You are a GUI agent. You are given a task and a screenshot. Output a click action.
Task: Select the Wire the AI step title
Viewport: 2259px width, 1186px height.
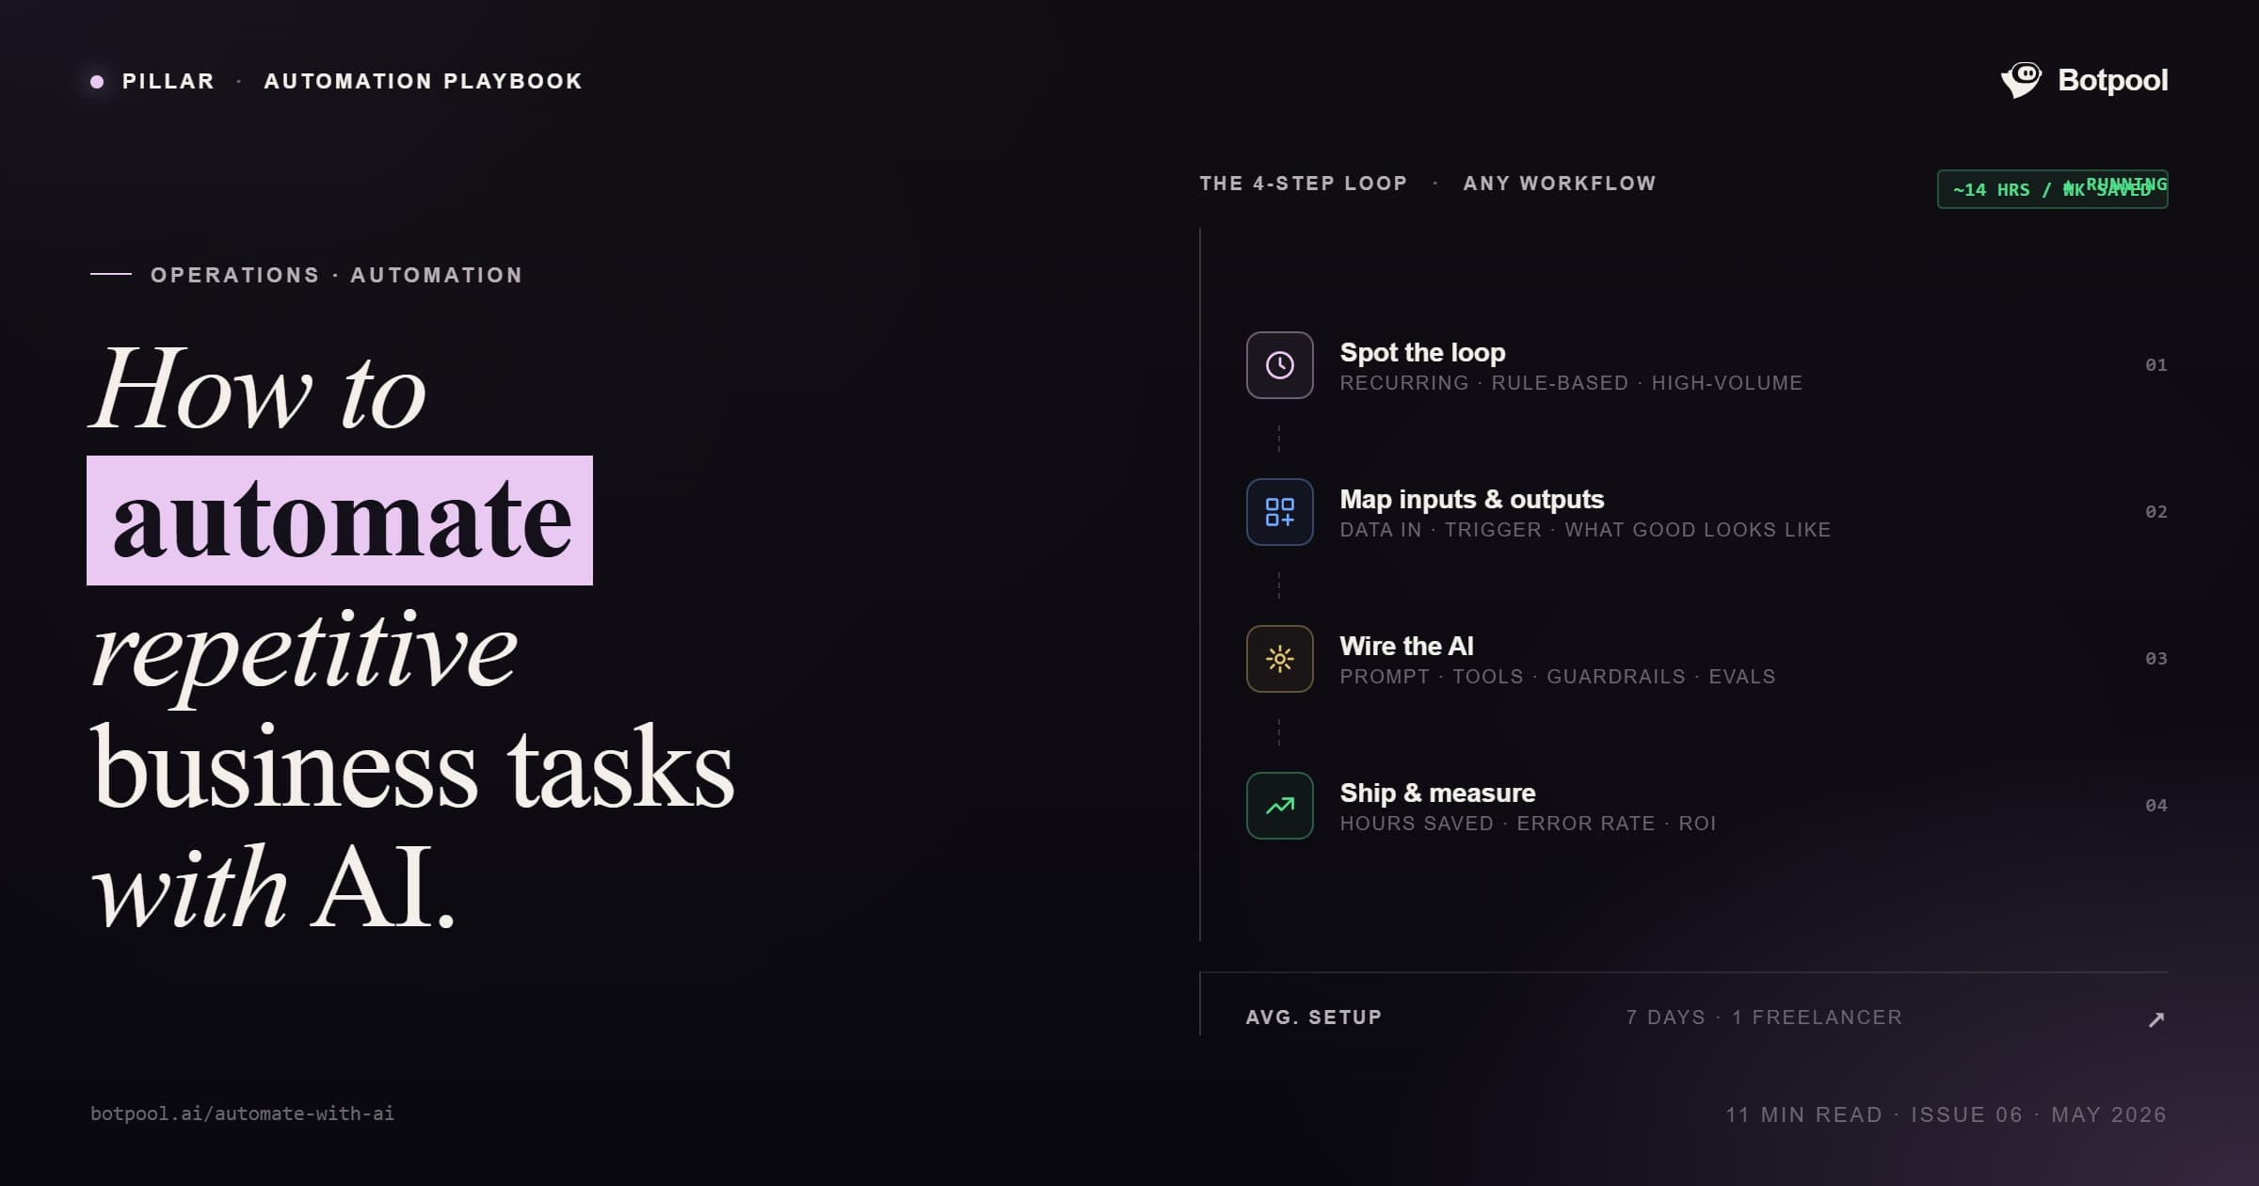pyautogui.click(x=1406, y=646)
